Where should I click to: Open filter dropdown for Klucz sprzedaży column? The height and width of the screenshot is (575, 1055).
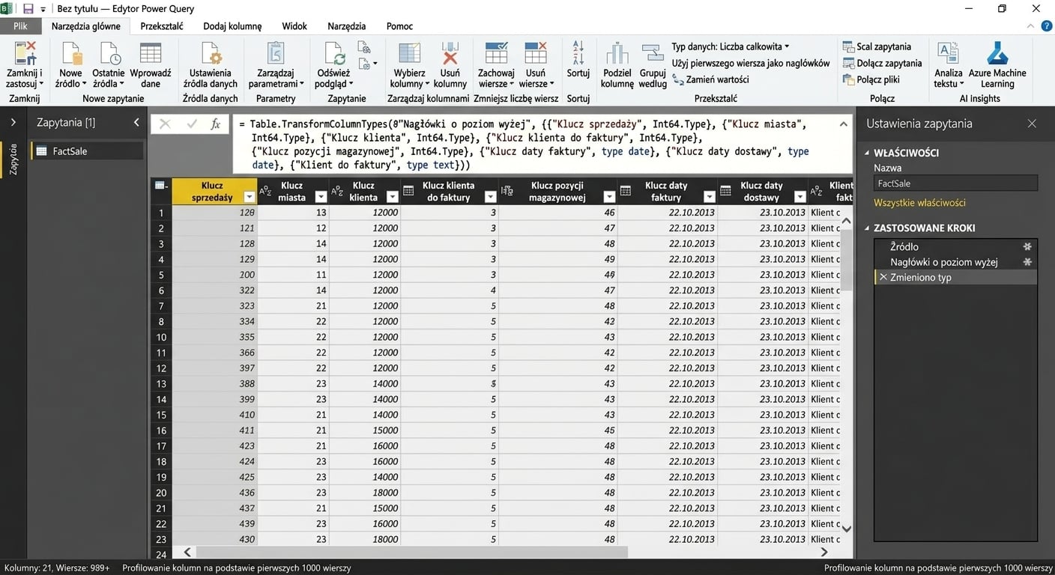(250, 197)
